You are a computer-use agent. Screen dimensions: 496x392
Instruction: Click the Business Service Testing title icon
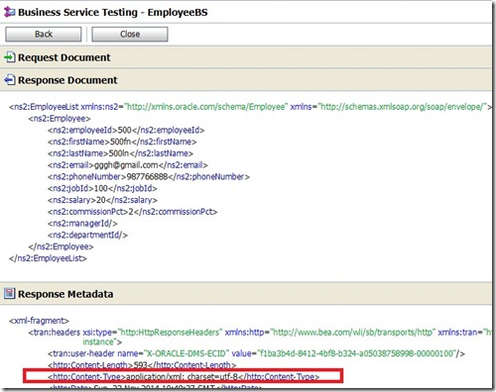point(9,12)
